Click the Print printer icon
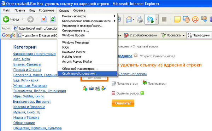 tap(140, 19)
